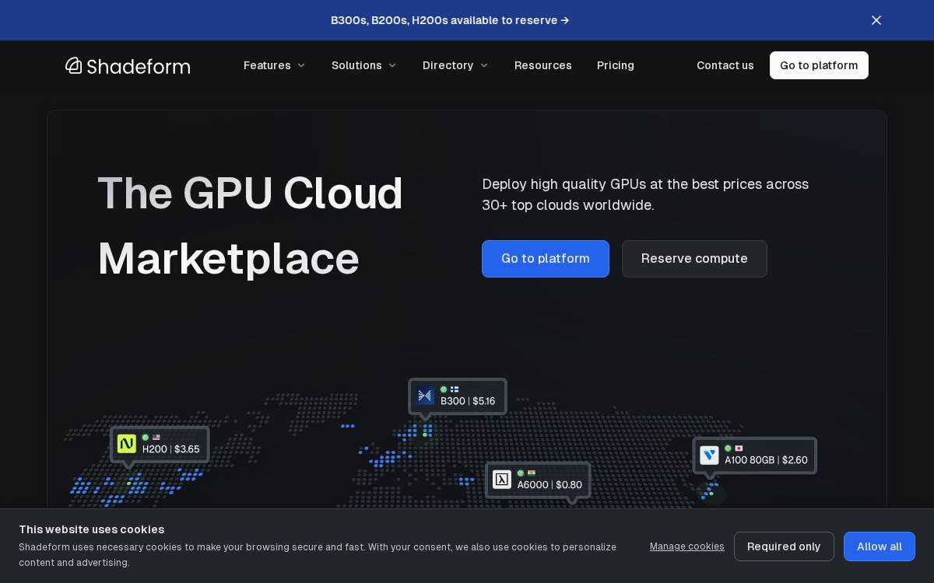Click the Directory chevron arrow
Image resolution: width=934 pixels, height=583 pixels.
click(484, 65)
